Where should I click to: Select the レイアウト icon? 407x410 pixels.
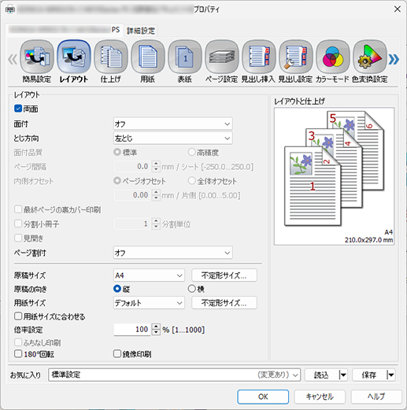click(x=74, y=57)
